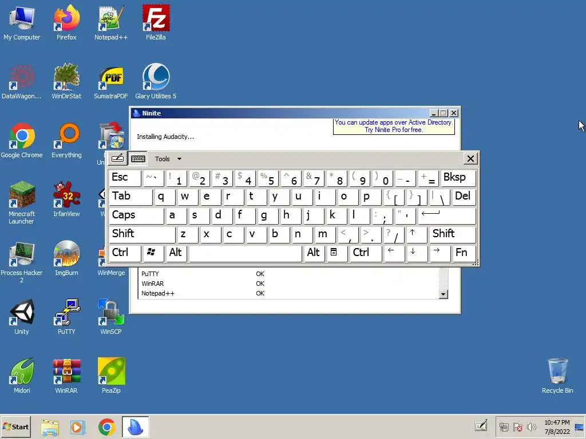
Task: Open My Computer icon
Action: pyautogui.click(x=22, y=22)
